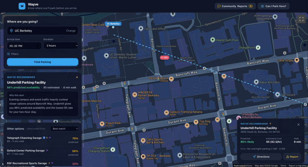The width and height of the screenshot is (308, 167).
Task: Select Oxford Center Parking Garage option
Action: [43, 152]
